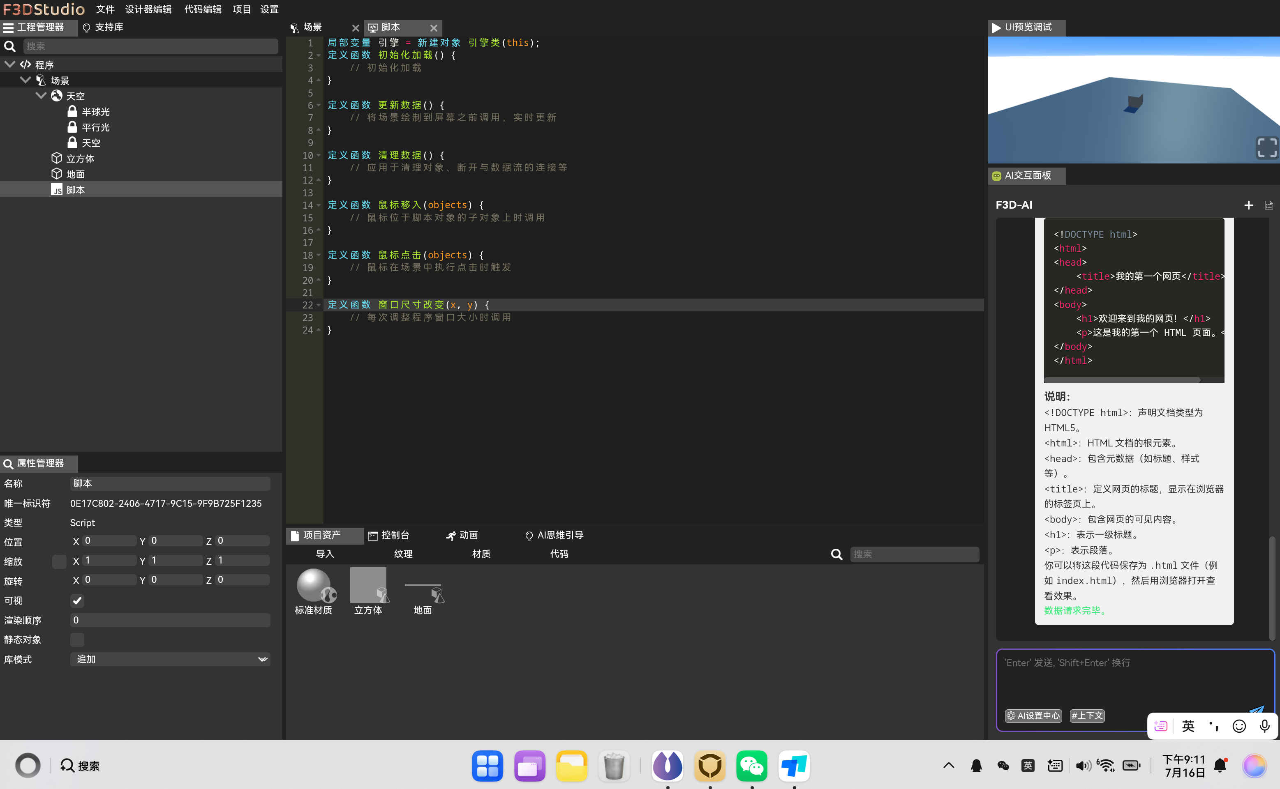Fold the 更新数据 function at line 6
This screenshot has height=789, width=1280.
pos(319,106)
